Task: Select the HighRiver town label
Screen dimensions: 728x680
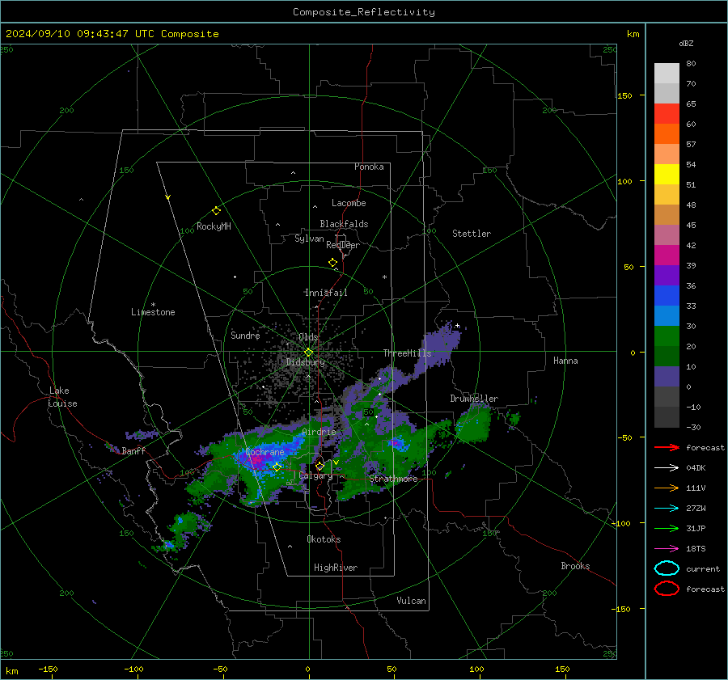Action: pyautogui.click(x=336, y=568)
